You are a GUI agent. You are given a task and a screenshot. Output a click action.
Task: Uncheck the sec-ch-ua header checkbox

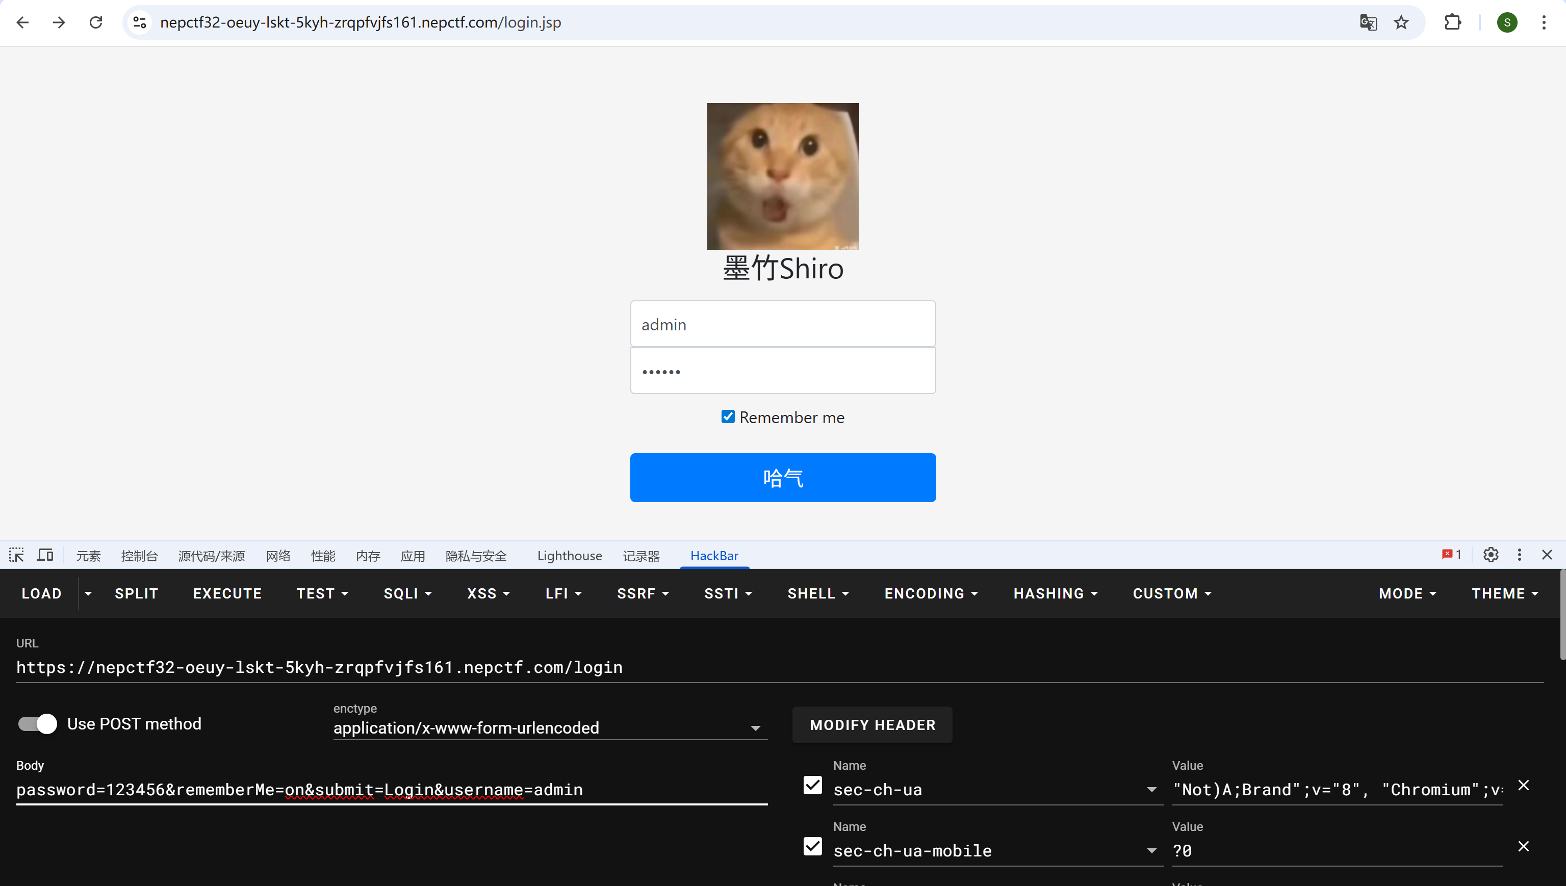pyautogui.click(x=812, y=785)
